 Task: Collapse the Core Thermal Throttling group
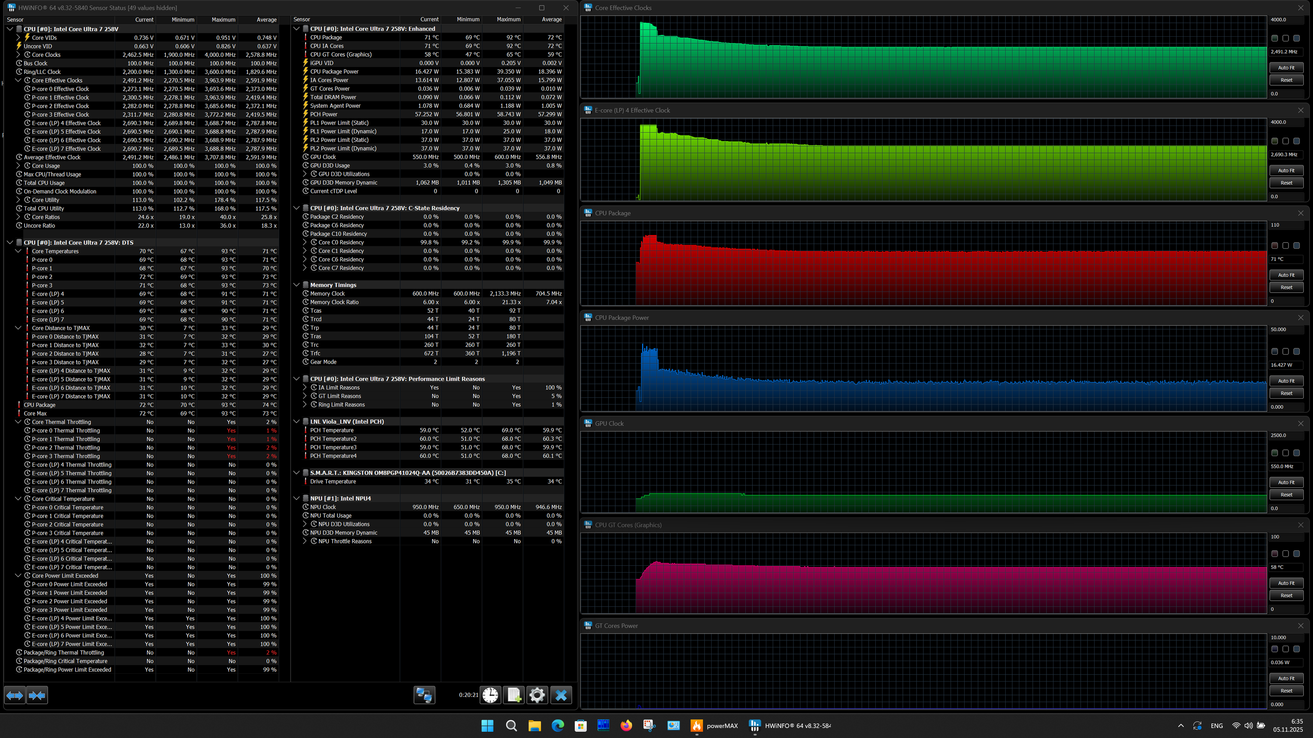18,422
